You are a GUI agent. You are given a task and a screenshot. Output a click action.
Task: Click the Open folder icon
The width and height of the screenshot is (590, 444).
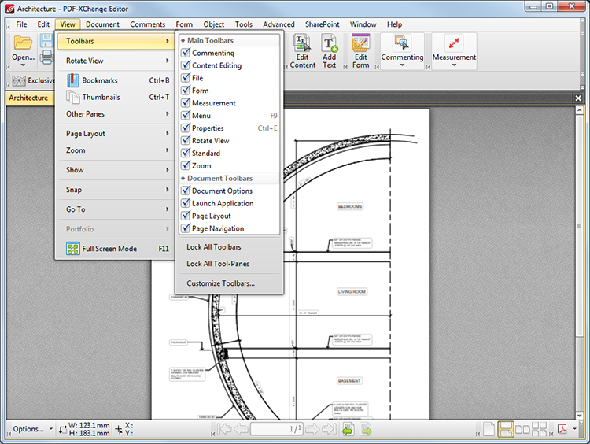[23, 43]
